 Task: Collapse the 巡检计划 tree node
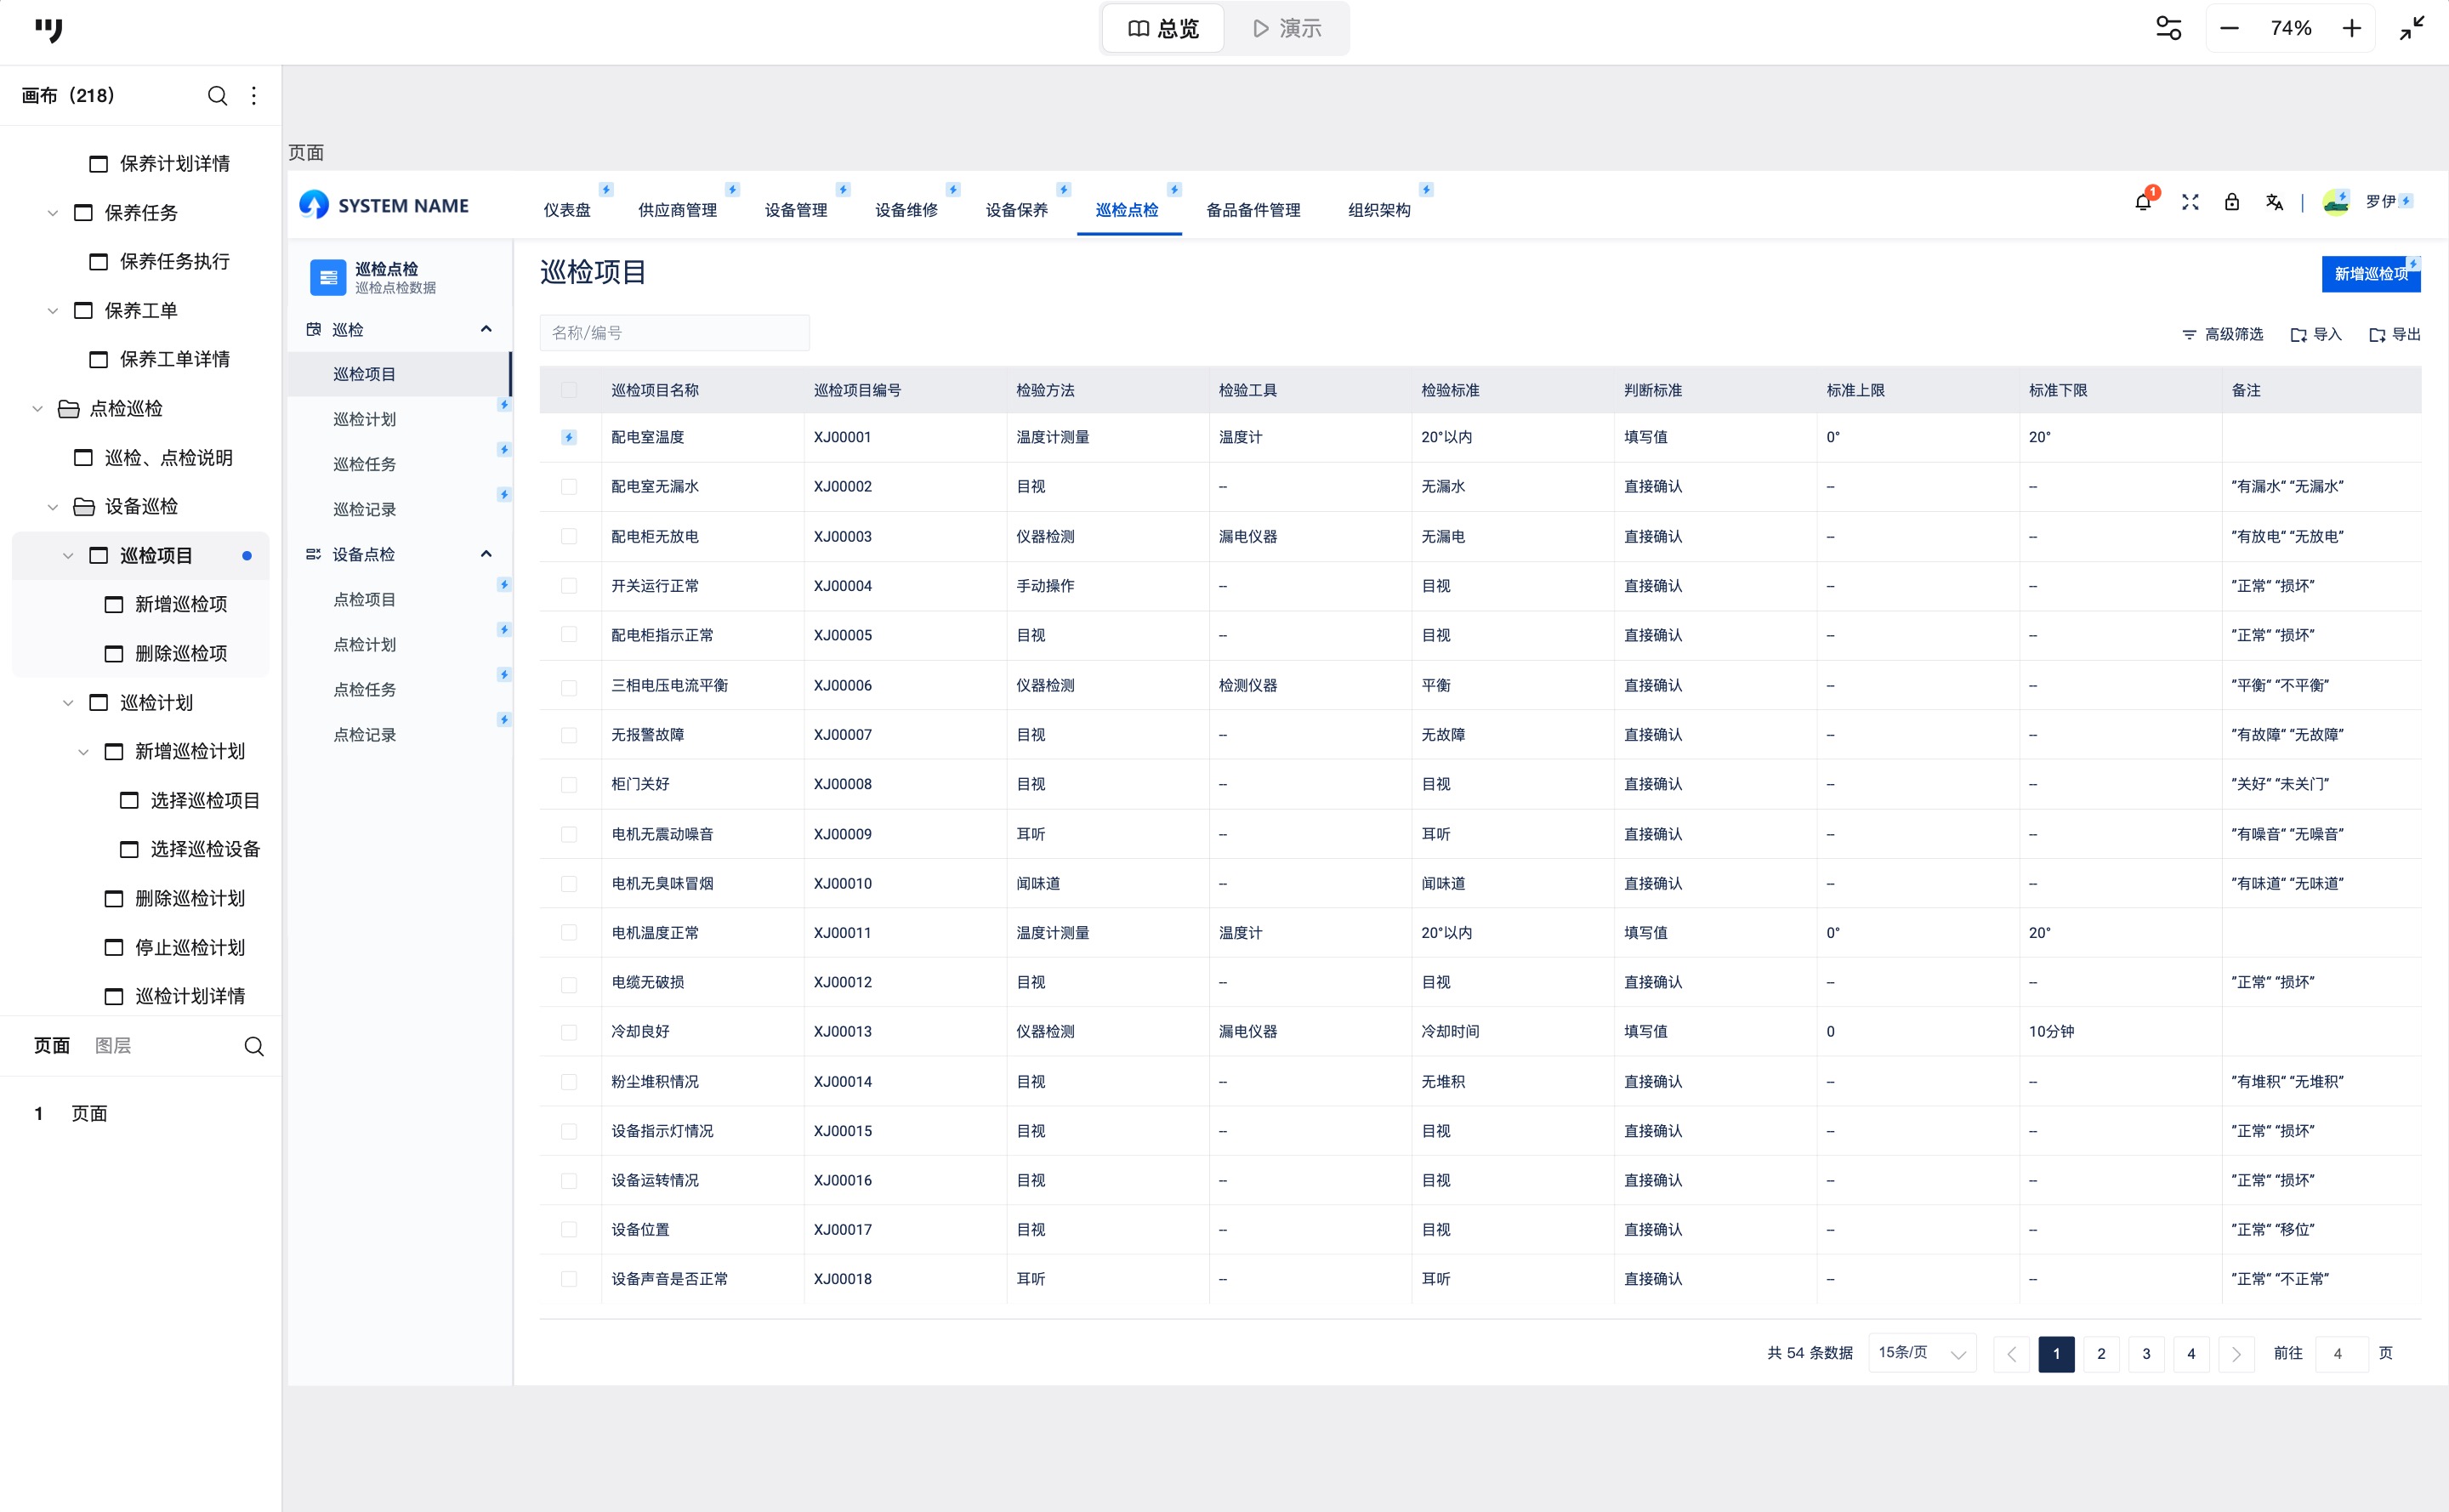[x=68, y=703]
